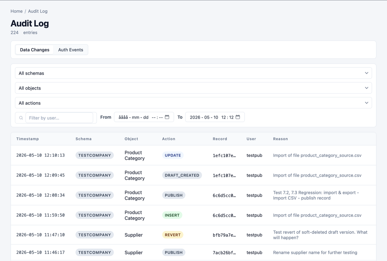
Task: Click the search magnifier icon by user filter
Action: click(21, 118)
